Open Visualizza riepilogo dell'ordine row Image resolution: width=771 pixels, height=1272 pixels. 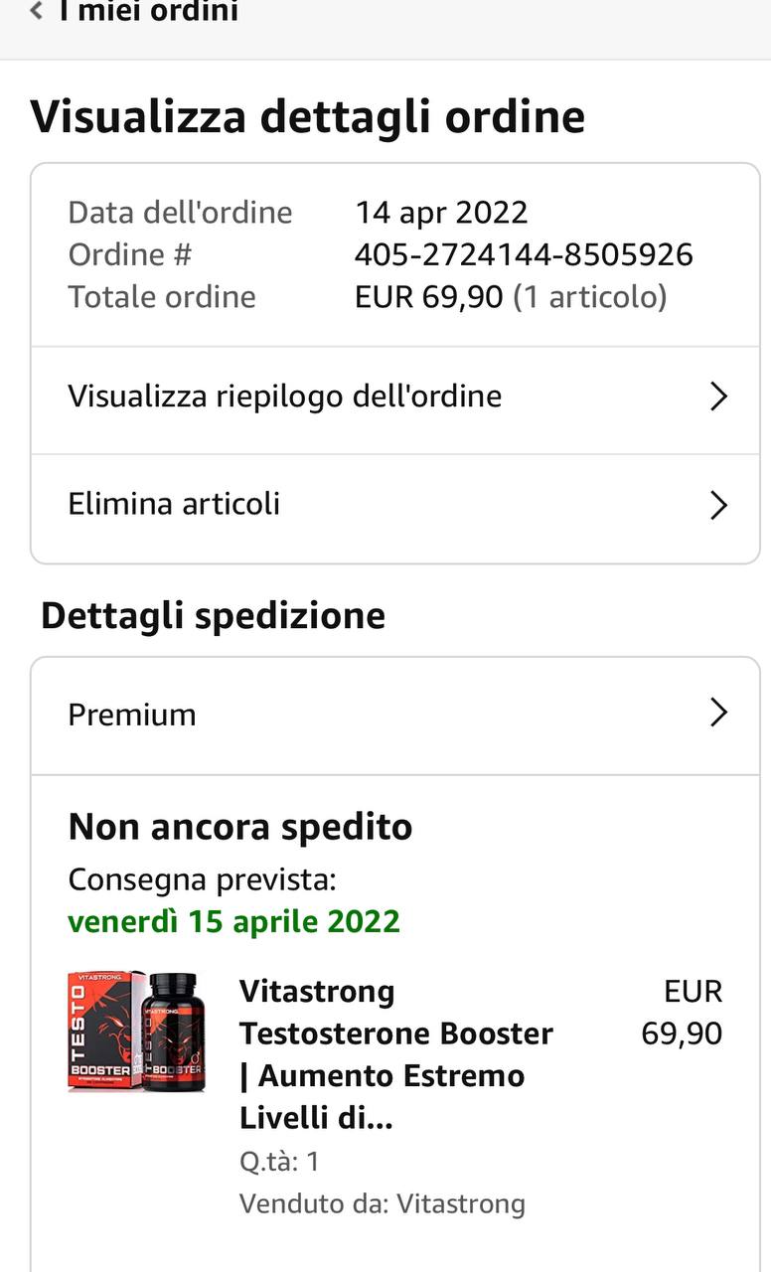pos(285,397)
